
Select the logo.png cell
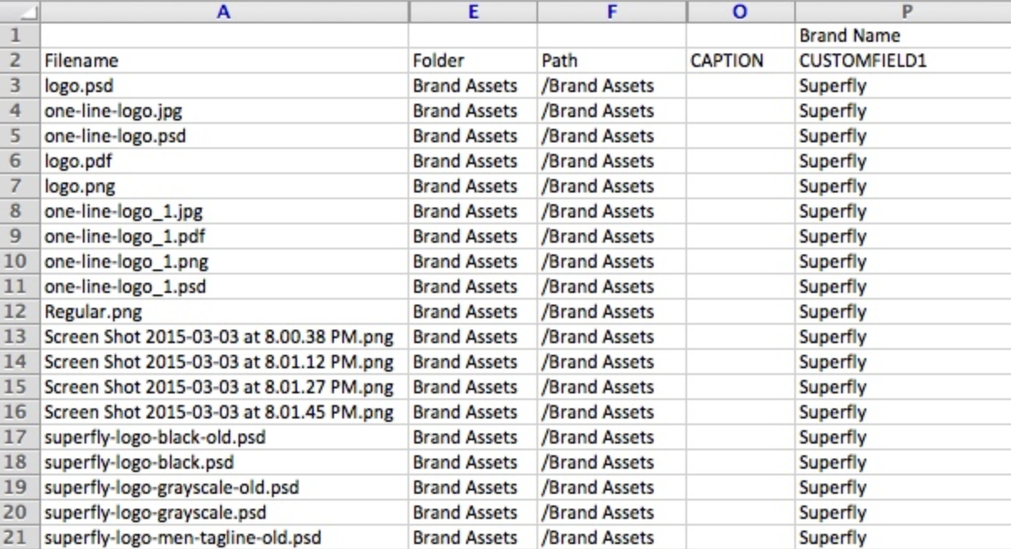[224, 186]
